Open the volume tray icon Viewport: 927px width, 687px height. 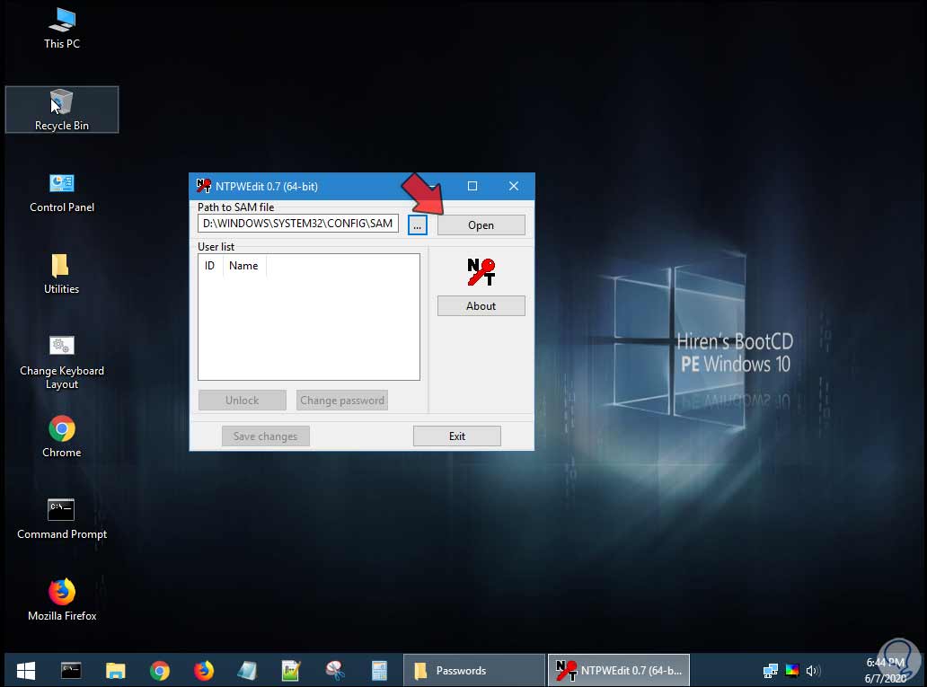tap(814, 671)
